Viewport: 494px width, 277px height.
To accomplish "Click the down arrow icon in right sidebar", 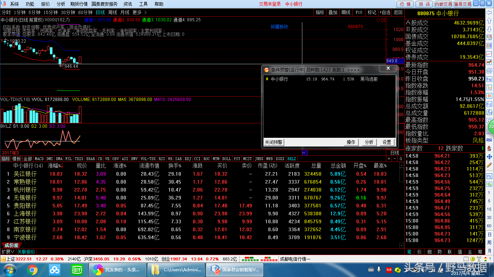I will pyautogui.click(x=489, y=29).
